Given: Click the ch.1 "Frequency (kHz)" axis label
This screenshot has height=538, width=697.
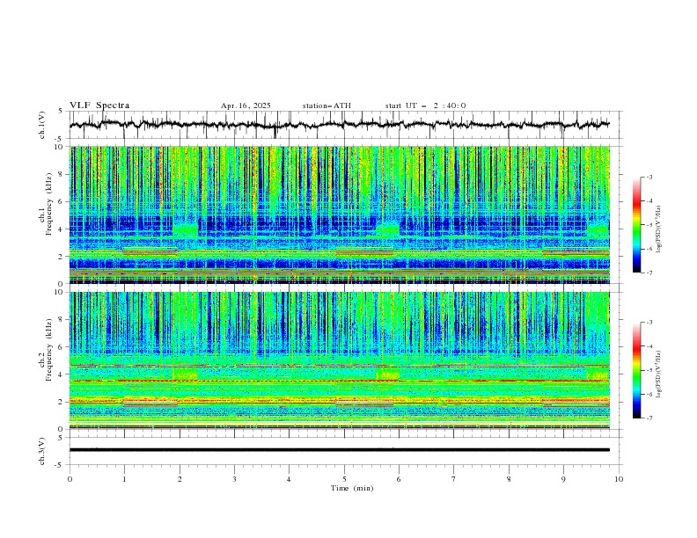Looking at the screenshot, I should [x=49, y=204].
